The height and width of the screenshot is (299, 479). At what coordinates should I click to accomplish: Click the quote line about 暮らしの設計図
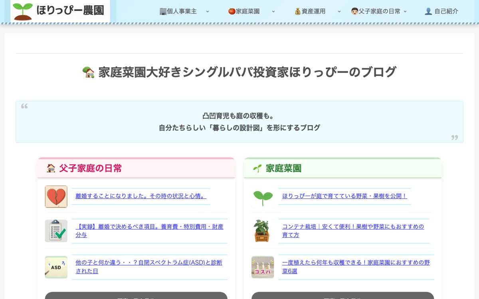(x=239, y=128)
